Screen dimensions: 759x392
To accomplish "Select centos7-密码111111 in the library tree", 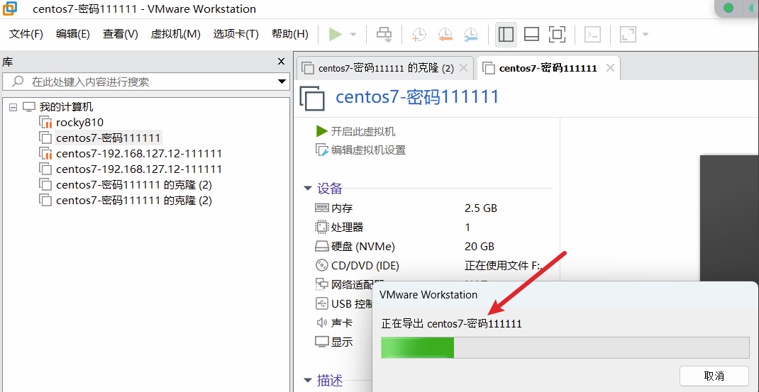I will click(x=108, y=138).
